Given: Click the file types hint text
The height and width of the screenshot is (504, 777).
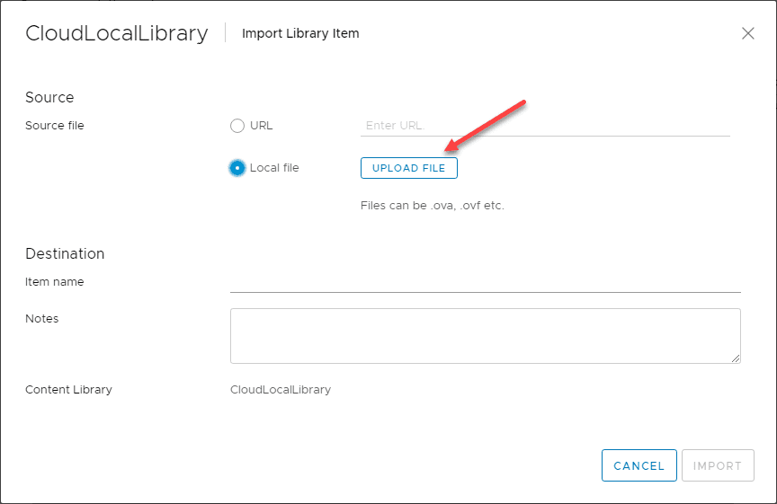Looking at the screenshot, I should pos(433,205).
